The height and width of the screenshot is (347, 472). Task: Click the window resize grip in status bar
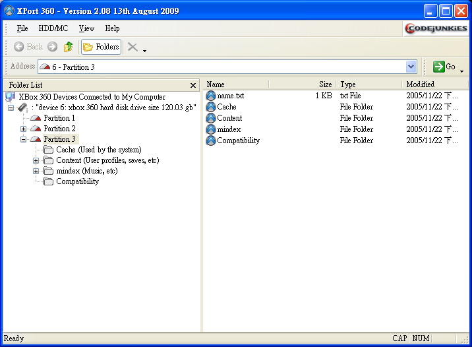point(465,340)
